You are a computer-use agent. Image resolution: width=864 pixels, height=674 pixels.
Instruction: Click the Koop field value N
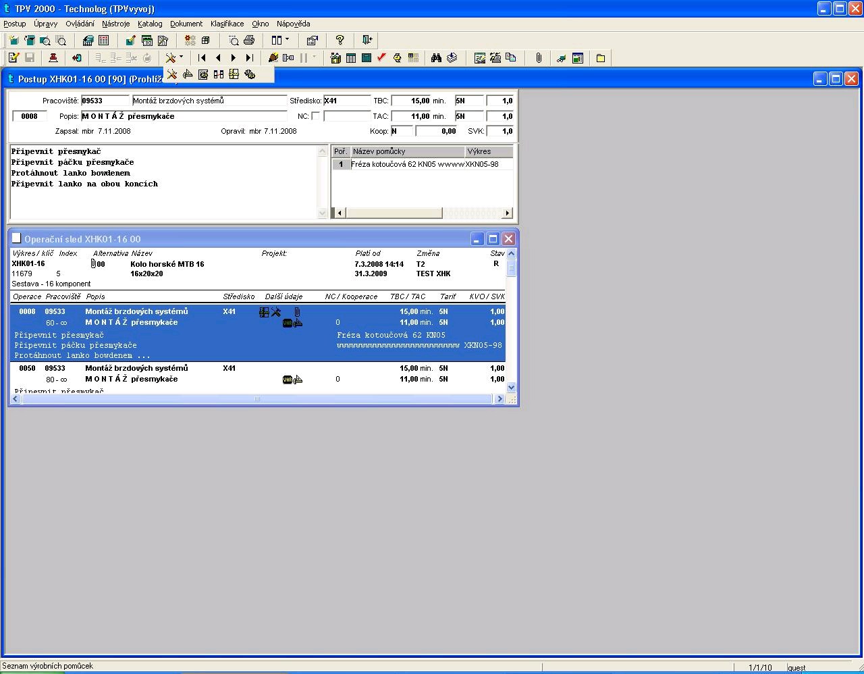pyautogui.click(x=402, y=131)
